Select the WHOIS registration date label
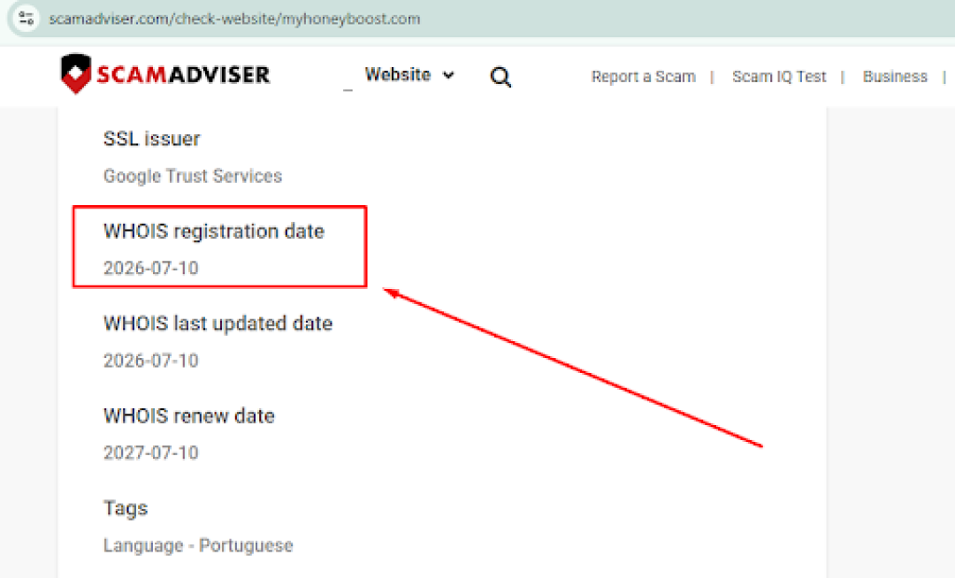This screenshot has width=955, height=578. click(x=214, y=232)
